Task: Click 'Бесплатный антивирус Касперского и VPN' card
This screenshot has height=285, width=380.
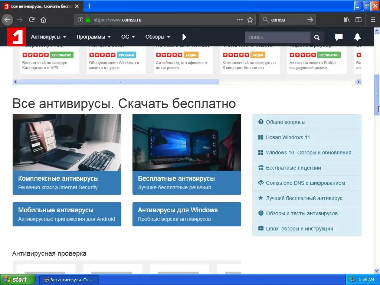Action: 49,60
